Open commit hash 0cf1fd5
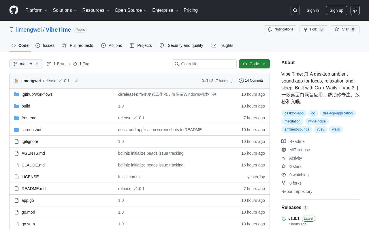The height and width of the screenshot is (230, 369). tap(208, 81)
